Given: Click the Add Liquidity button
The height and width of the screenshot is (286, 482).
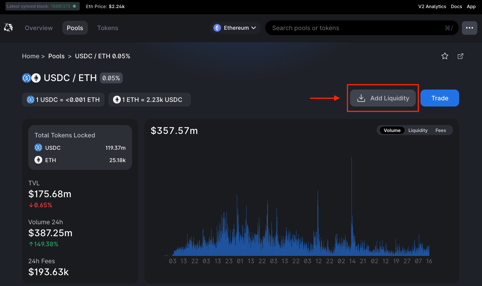Looking at the screenshot, I should tap(383, 98).
